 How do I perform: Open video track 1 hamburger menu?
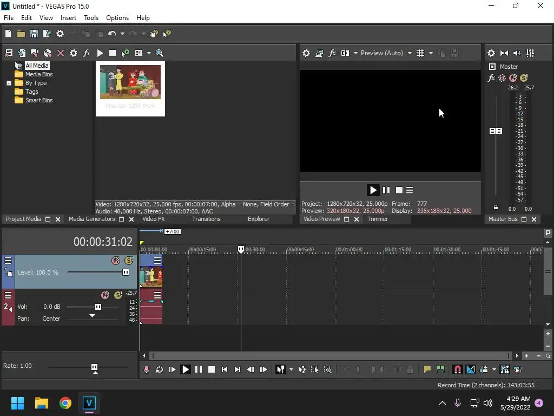(8, 261)
